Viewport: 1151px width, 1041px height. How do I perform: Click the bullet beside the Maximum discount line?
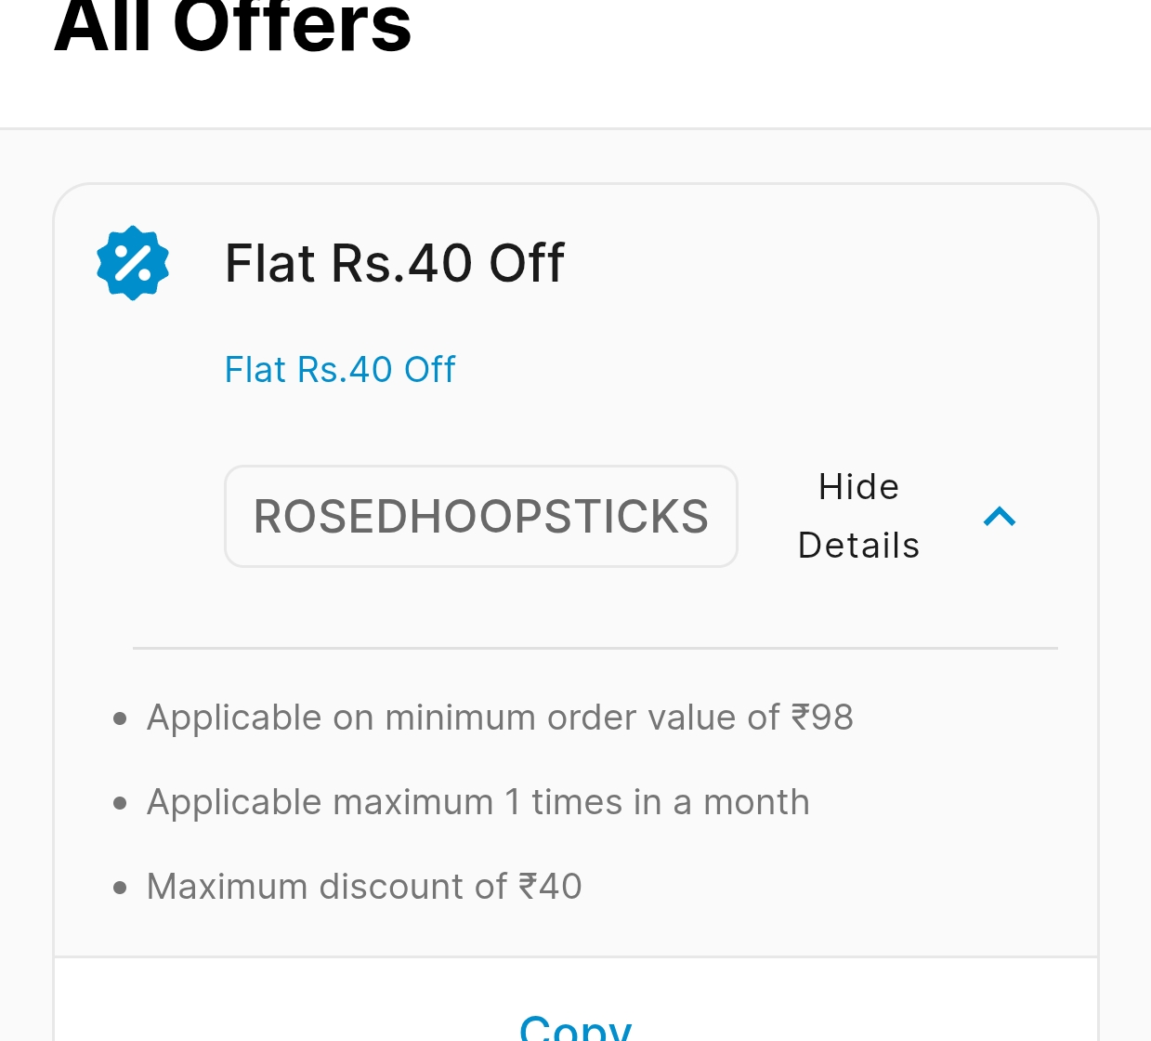pyautogui.click(x=120, y=888)
